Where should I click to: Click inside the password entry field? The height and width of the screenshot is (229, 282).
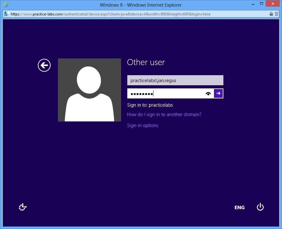pyautogui.click(x=167, y=93)
